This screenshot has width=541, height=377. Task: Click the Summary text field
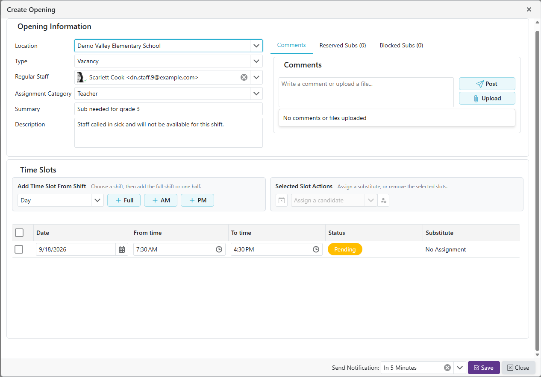[168, 109]
